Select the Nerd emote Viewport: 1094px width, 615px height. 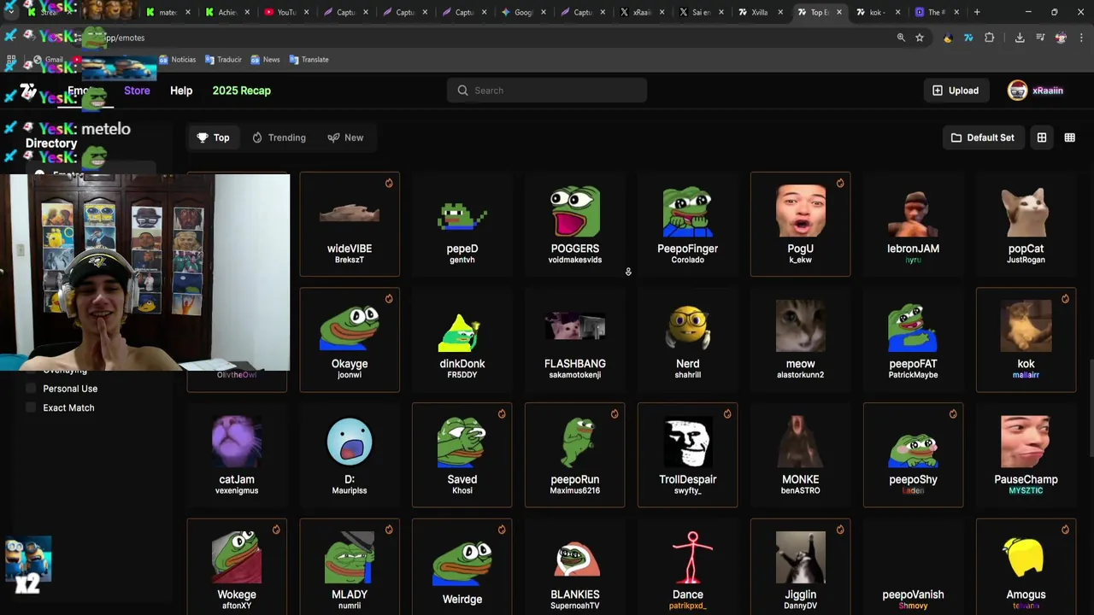pos(688,340)
